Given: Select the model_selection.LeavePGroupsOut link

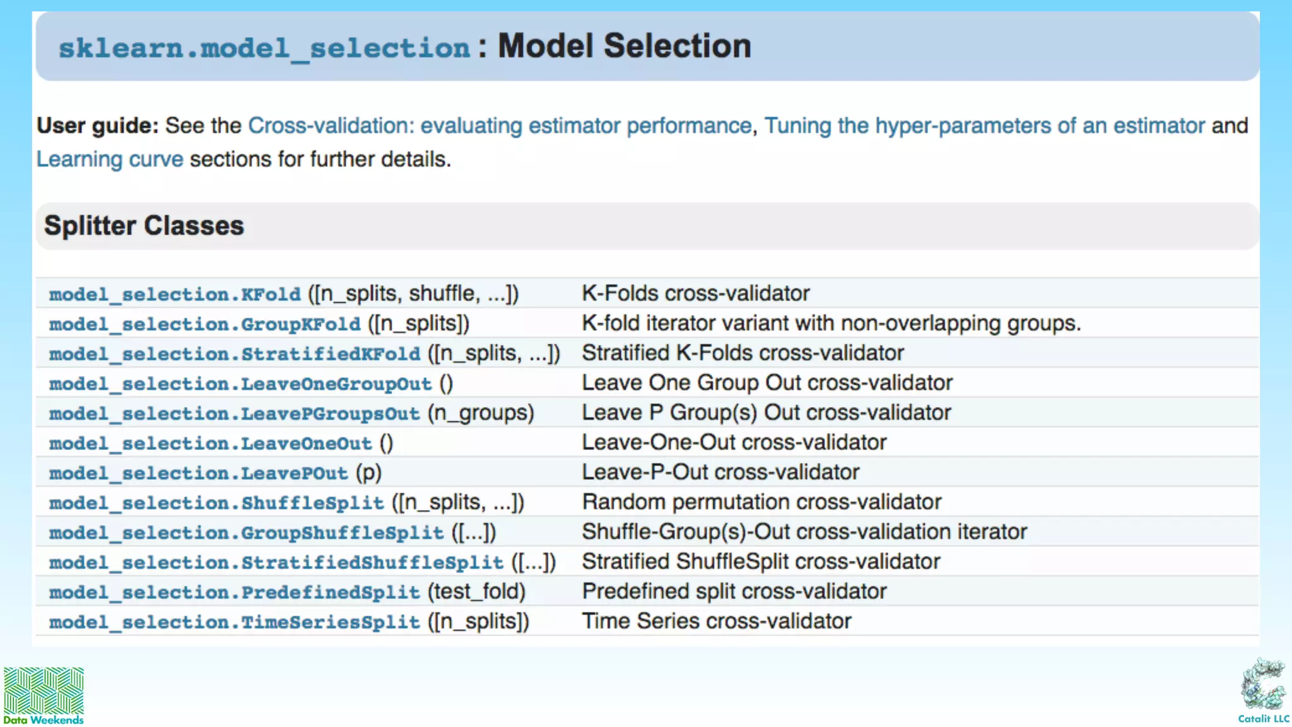Looking at the screenshot, I should (x=234, y=413).
